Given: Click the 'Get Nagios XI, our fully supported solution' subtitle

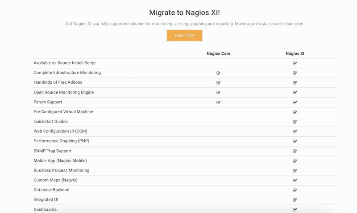Looking at the screenshot, I should 184,24.
